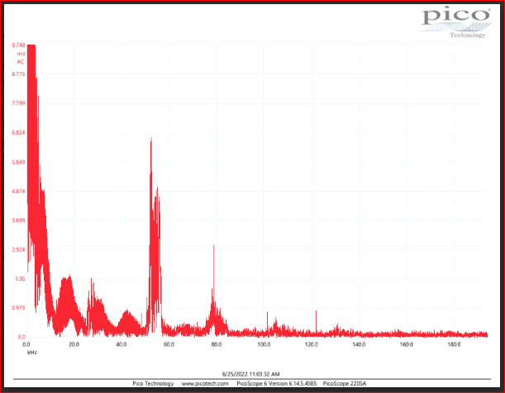Click the PicoScope 2205A footer text
The height and width of the screenshot is (393, 505).
[x=345, y=384]
